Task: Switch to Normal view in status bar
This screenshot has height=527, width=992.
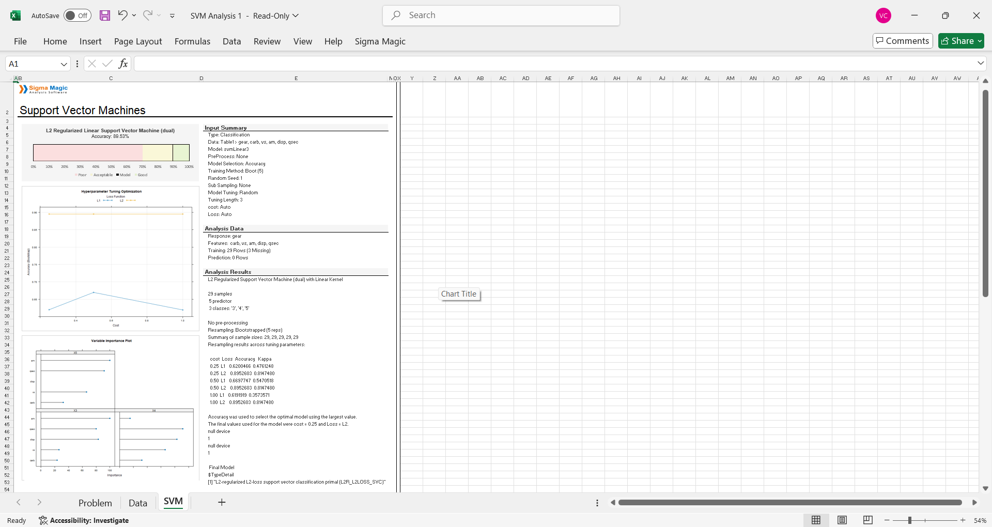Action: tap(816, 520)
